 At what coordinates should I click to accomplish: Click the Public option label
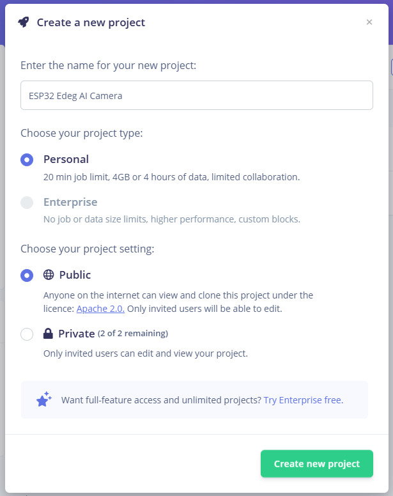tap(75, 275)
